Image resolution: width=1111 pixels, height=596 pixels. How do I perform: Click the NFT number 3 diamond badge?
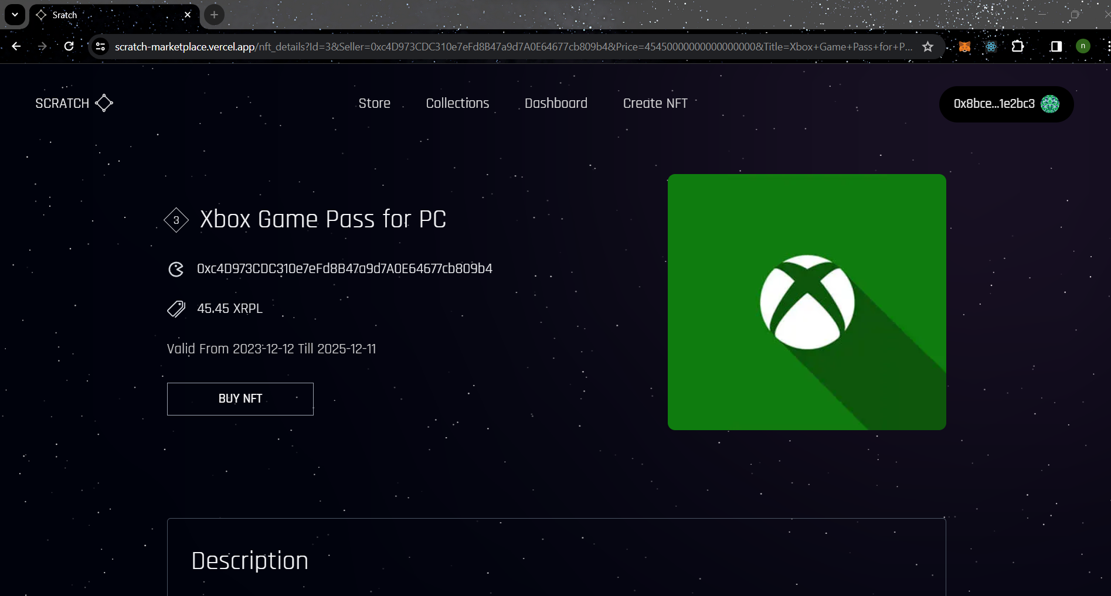tap(176, 220)
